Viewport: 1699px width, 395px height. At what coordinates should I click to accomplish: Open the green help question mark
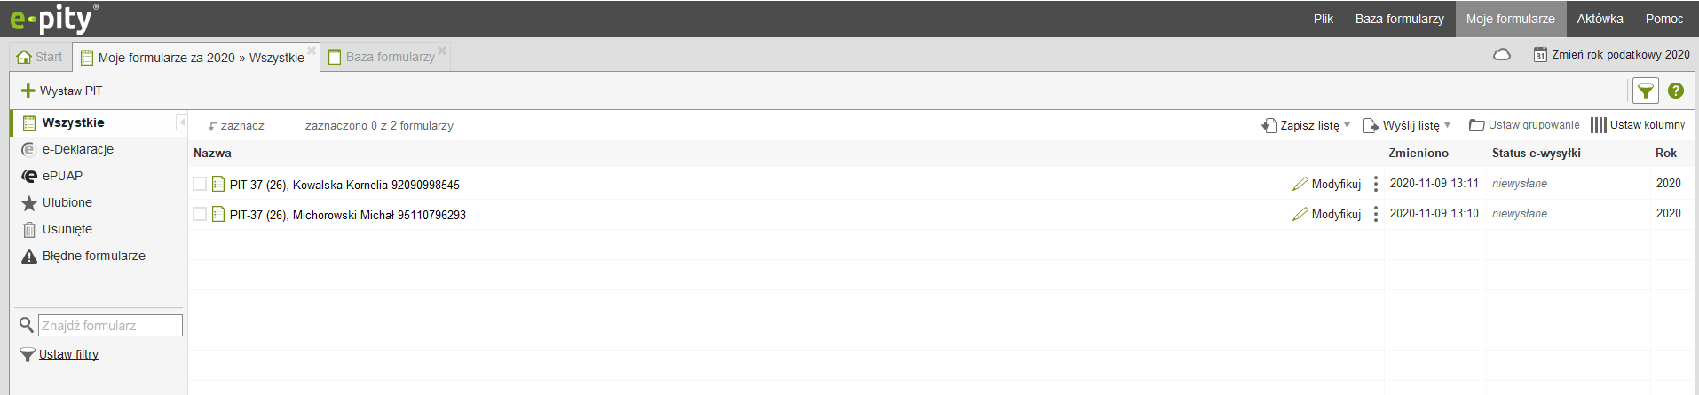pyautogui.click(x=1676, y=91)
